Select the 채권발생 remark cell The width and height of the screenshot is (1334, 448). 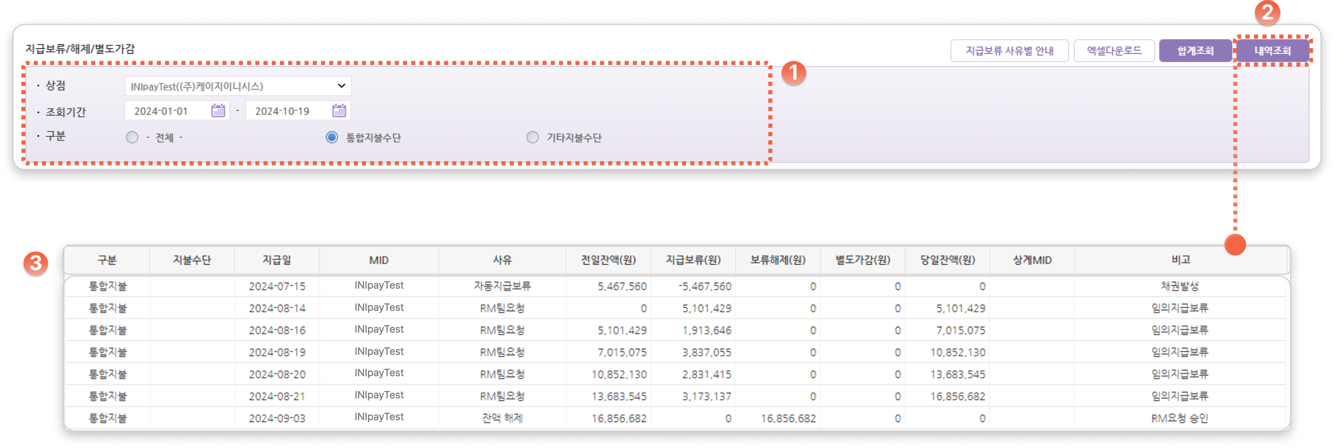(x=1180, y=286)
